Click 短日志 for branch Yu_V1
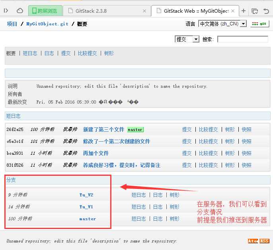Viewport: 273px width, 250px height. click(x=138, y=207)
